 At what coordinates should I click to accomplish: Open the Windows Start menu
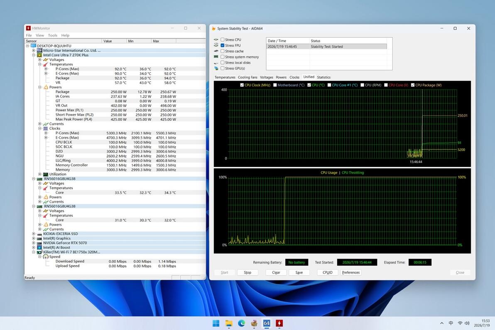(x=216, y=323)
